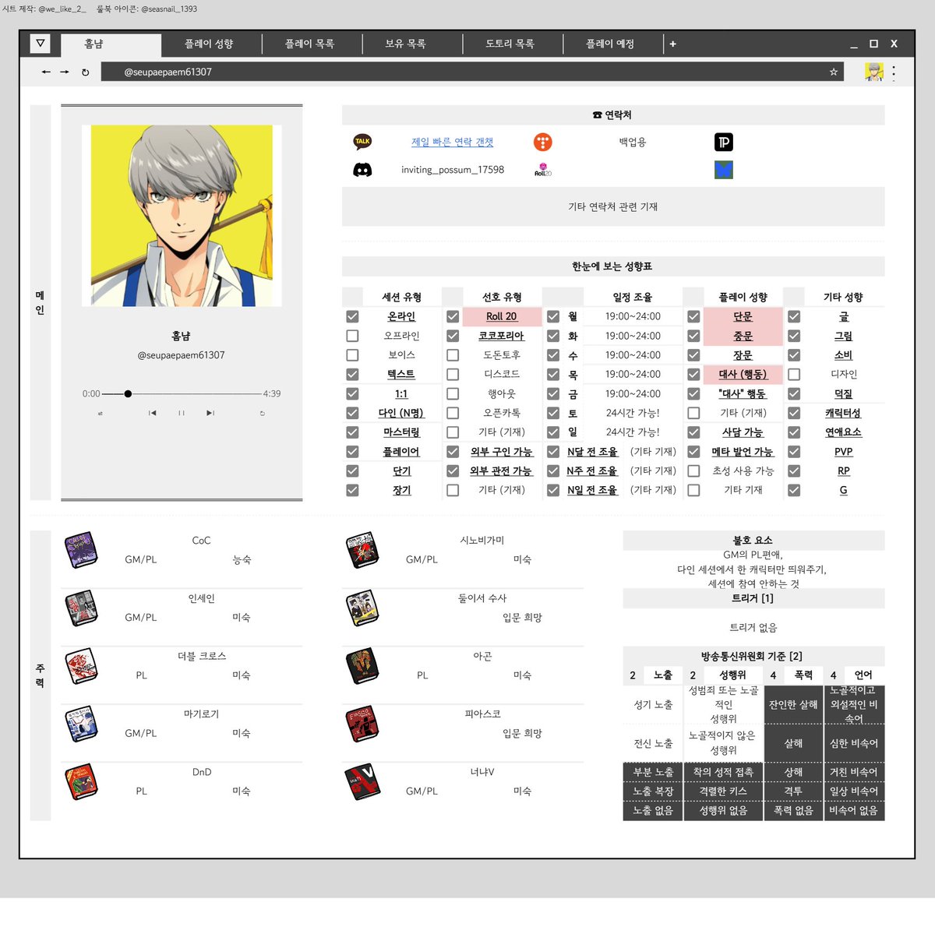
Task: Open the three-dot menu beside the avatar
Action: pyautogui.click(x=893, y=72)
